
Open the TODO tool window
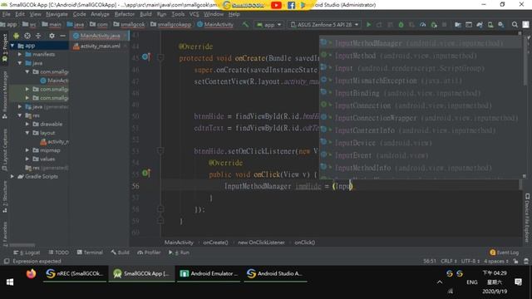tap(59, 252)
